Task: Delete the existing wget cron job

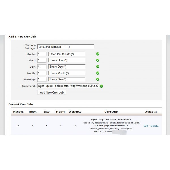Action: [155, 126]
